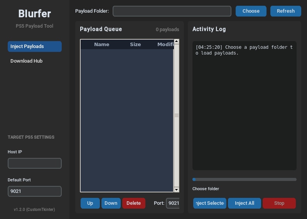Click the Default Port 9021 field

click(35, 191)
